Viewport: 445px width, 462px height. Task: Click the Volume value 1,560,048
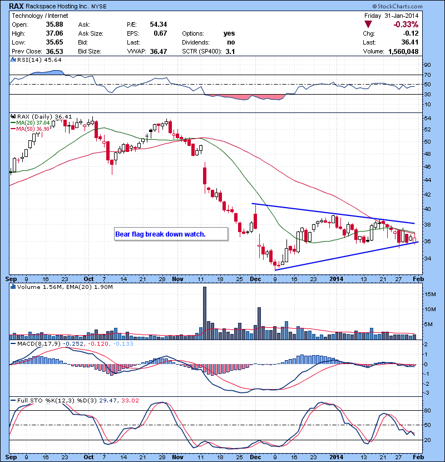[403, 51]
